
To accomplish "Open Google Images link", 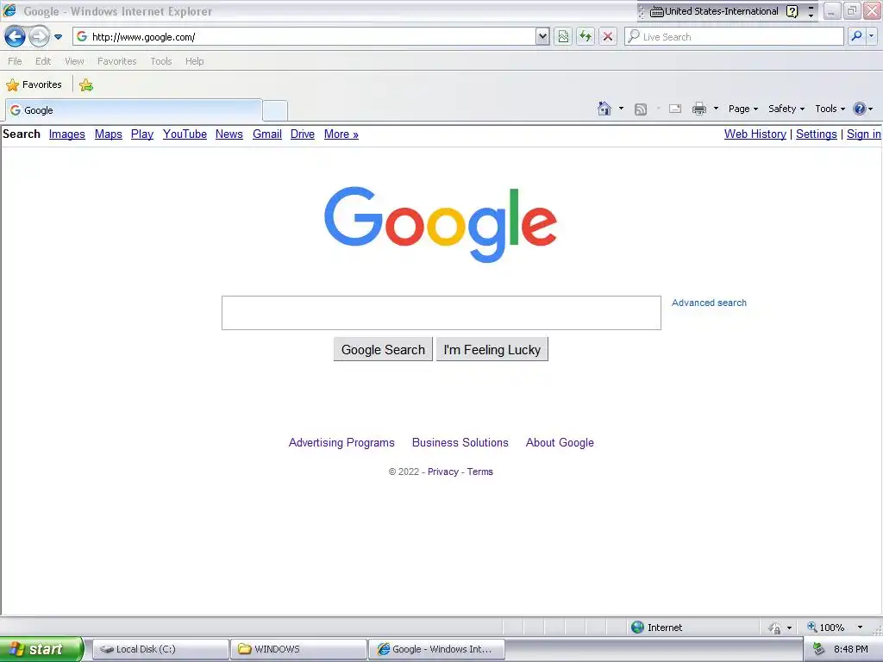I will [x=67, y=134].
